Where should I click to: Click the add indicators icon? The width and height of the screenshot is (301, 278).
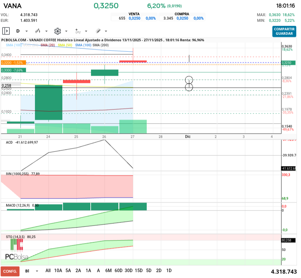click(x=78, y=31)
